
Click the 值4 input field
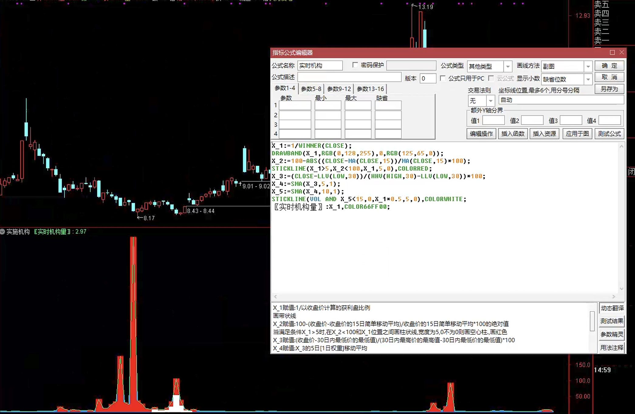[x=609, y=120]
